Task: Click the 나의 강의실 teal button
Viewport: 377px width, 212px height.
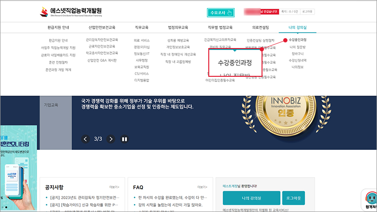Action: coord(252,198)
